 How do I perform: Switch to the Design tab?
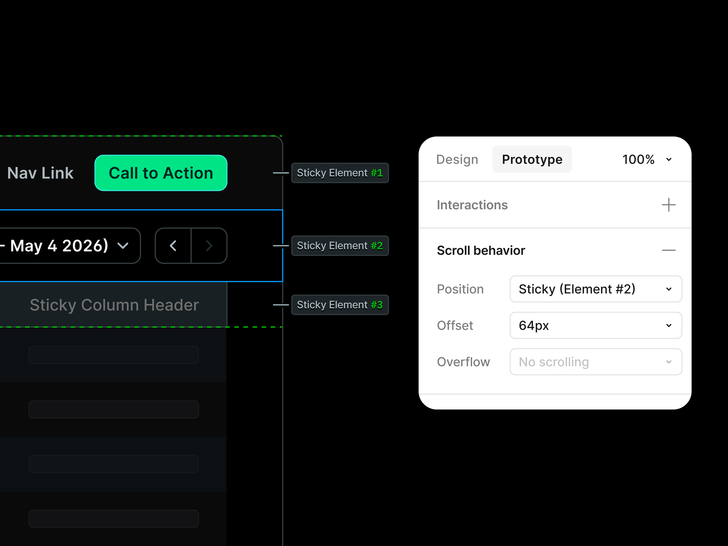point(457,159)
